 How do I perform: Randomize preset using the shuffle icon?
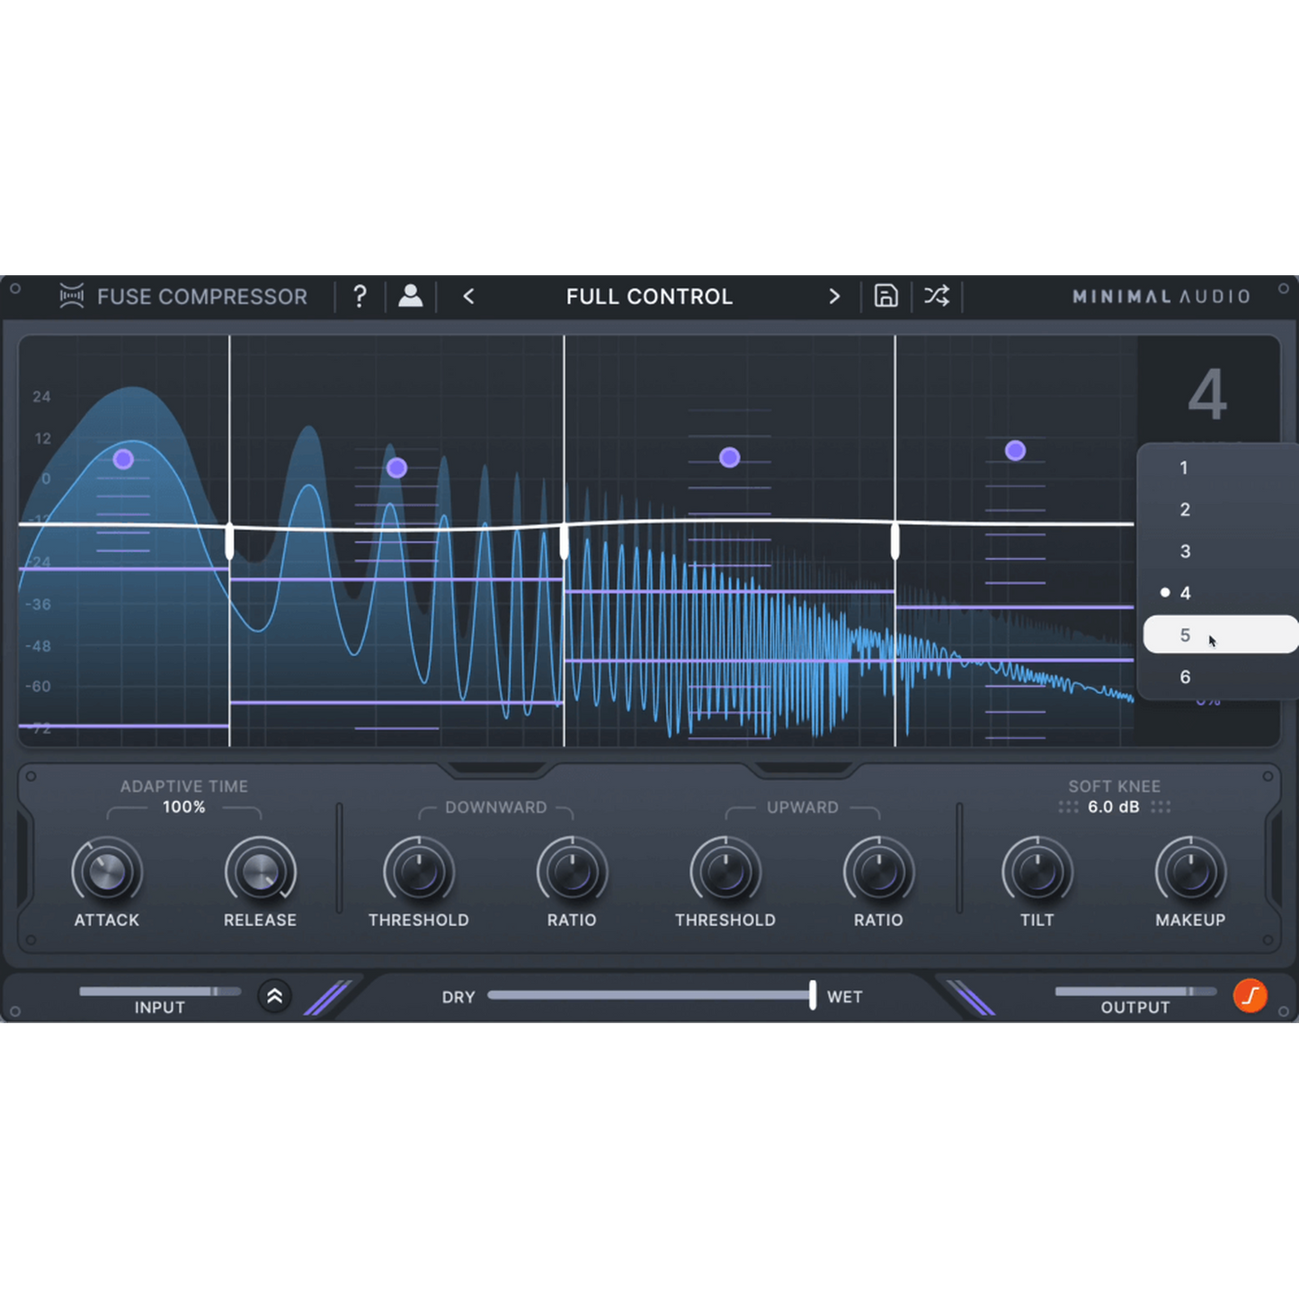tap(936, 296)
